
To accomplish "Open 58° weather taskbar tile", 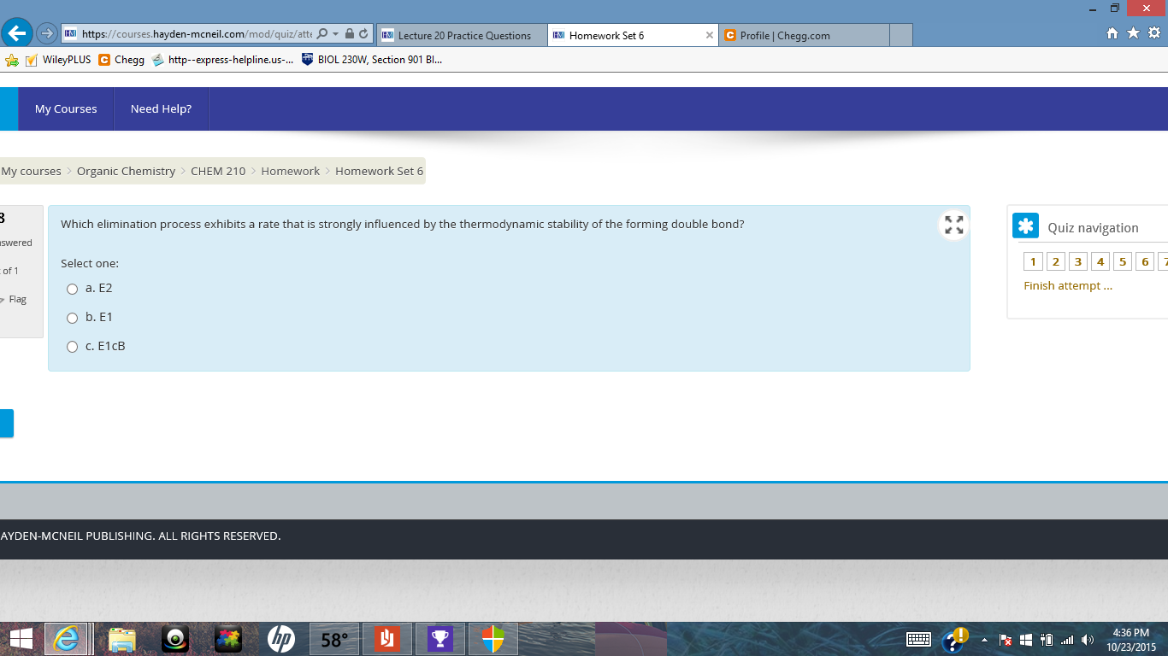I will 333,639.
